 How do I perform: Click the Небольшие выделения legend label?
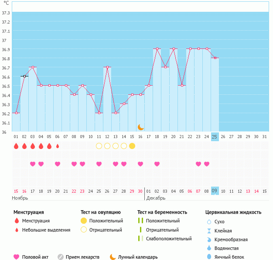pos(46,230)
